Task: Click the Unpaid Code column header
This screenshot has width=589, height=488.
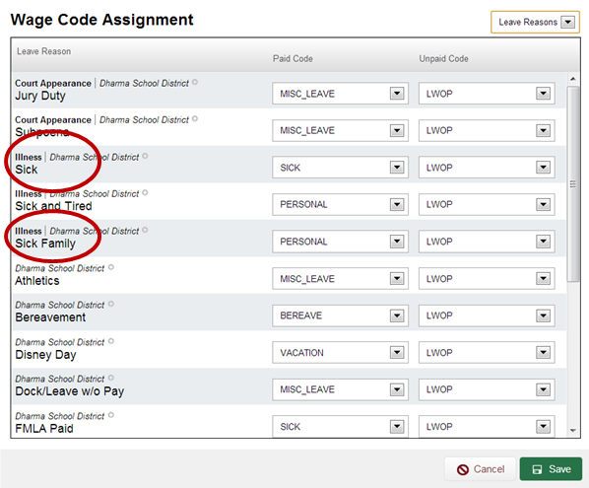Action: pos(443,58)
